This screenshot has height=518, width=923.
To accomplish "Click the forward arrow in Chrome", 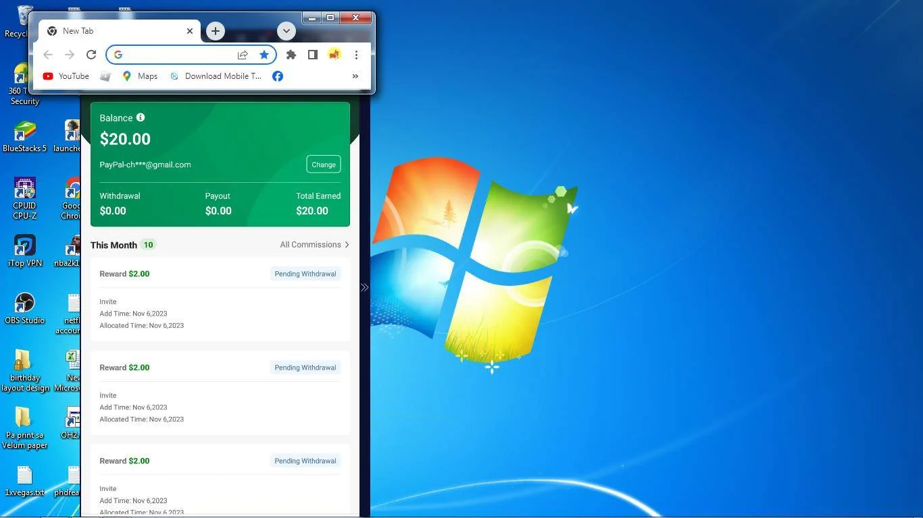I will 70,55.
